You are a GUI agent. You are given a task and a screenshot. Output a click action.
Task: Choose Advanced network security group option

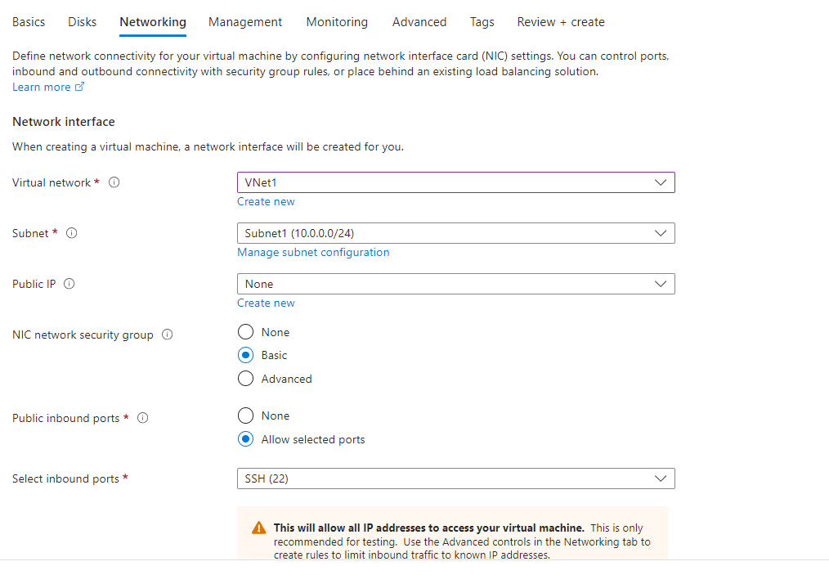tap(246, 379)
